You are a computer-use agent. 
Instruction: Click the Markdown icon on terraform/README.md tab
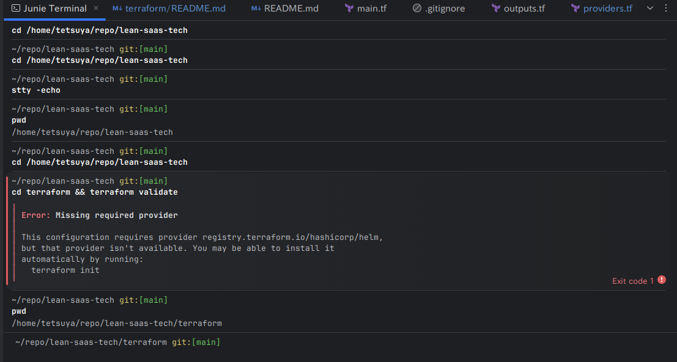(117, 9)
